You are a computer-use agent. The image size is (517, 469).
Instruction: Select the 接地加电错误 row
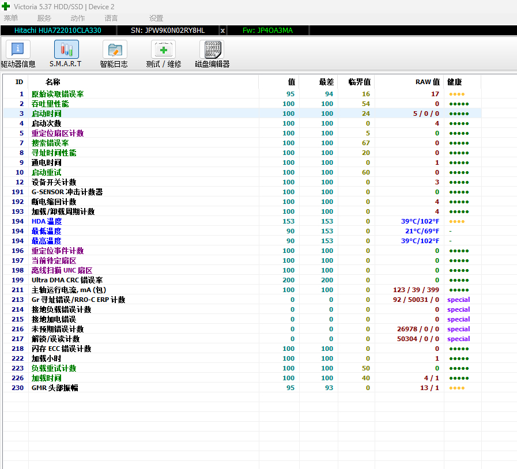(242, 319)
